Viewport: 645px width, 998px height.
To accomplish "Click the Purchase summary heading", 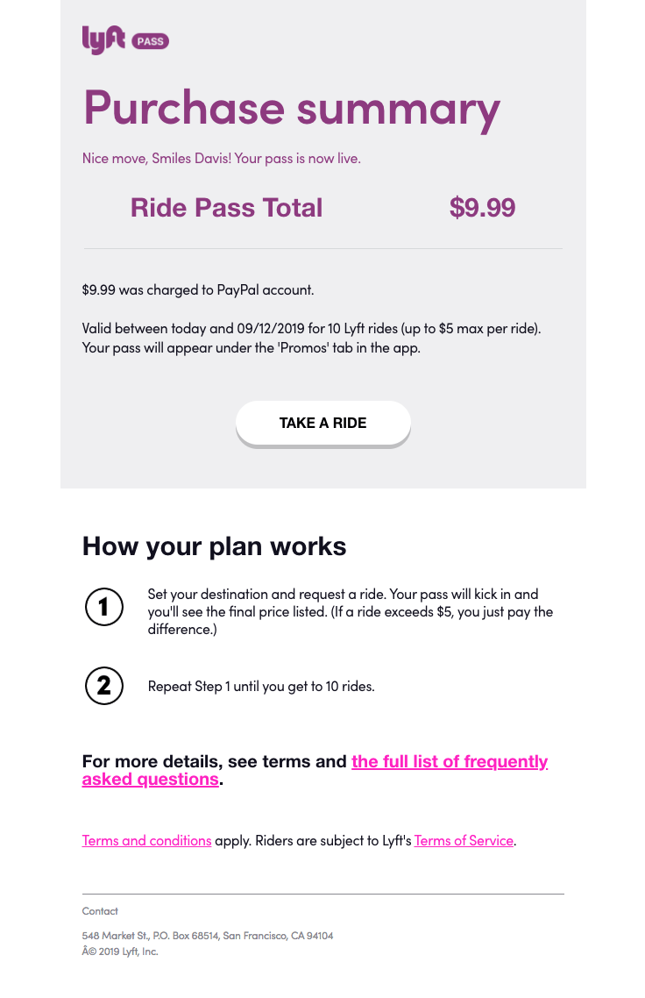I will tap(292, 109).
